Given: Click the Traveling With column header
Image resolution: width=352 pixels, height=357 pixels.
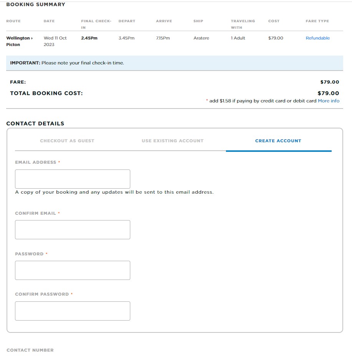Looking at the screenshot, I should pos(243,24).
